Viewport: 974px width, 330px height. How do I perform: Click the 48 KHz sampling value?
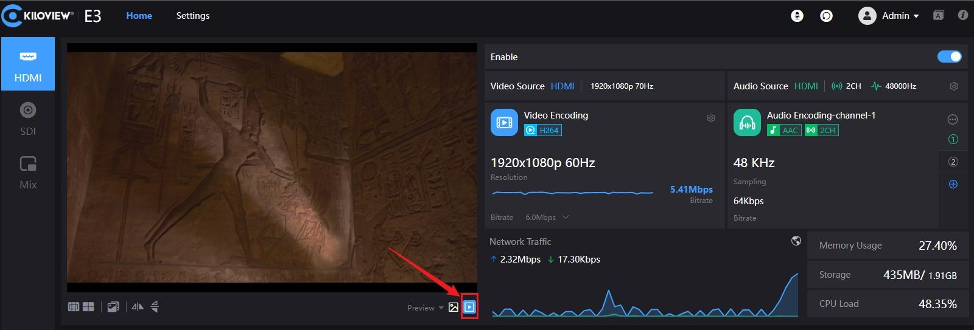754,163
